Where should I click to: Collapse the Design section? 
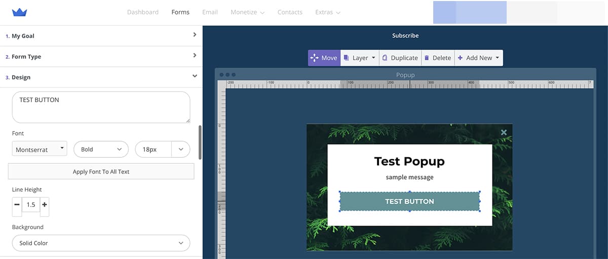[101, 77]
